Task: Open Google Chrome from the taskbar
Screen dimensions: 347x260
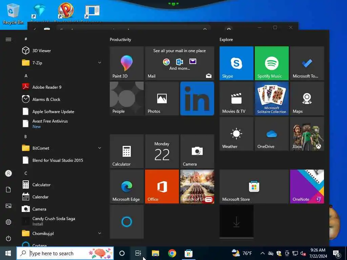Action: (x=172, y=253)
